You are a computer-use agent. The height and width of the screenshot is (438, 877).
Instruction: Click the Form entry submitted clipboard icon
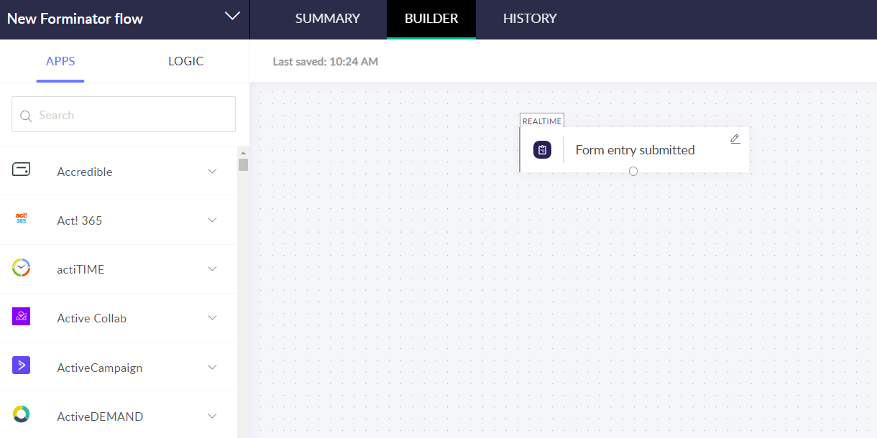[542, 150]
